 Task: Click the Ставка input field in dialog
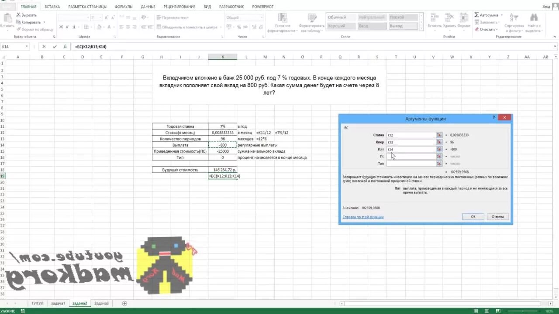coord(411,135)
